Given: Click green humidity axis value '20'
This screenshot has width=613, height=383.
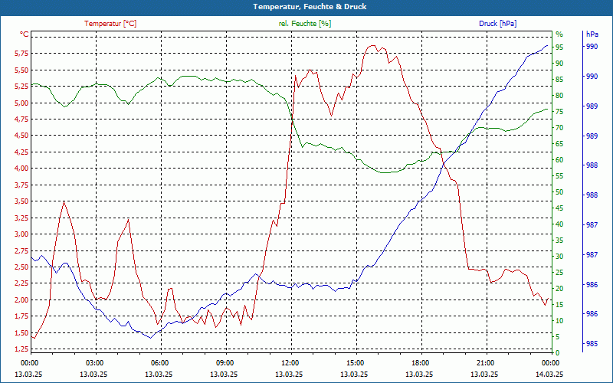Looking at the screenshot, I should (x=559, y=289).
